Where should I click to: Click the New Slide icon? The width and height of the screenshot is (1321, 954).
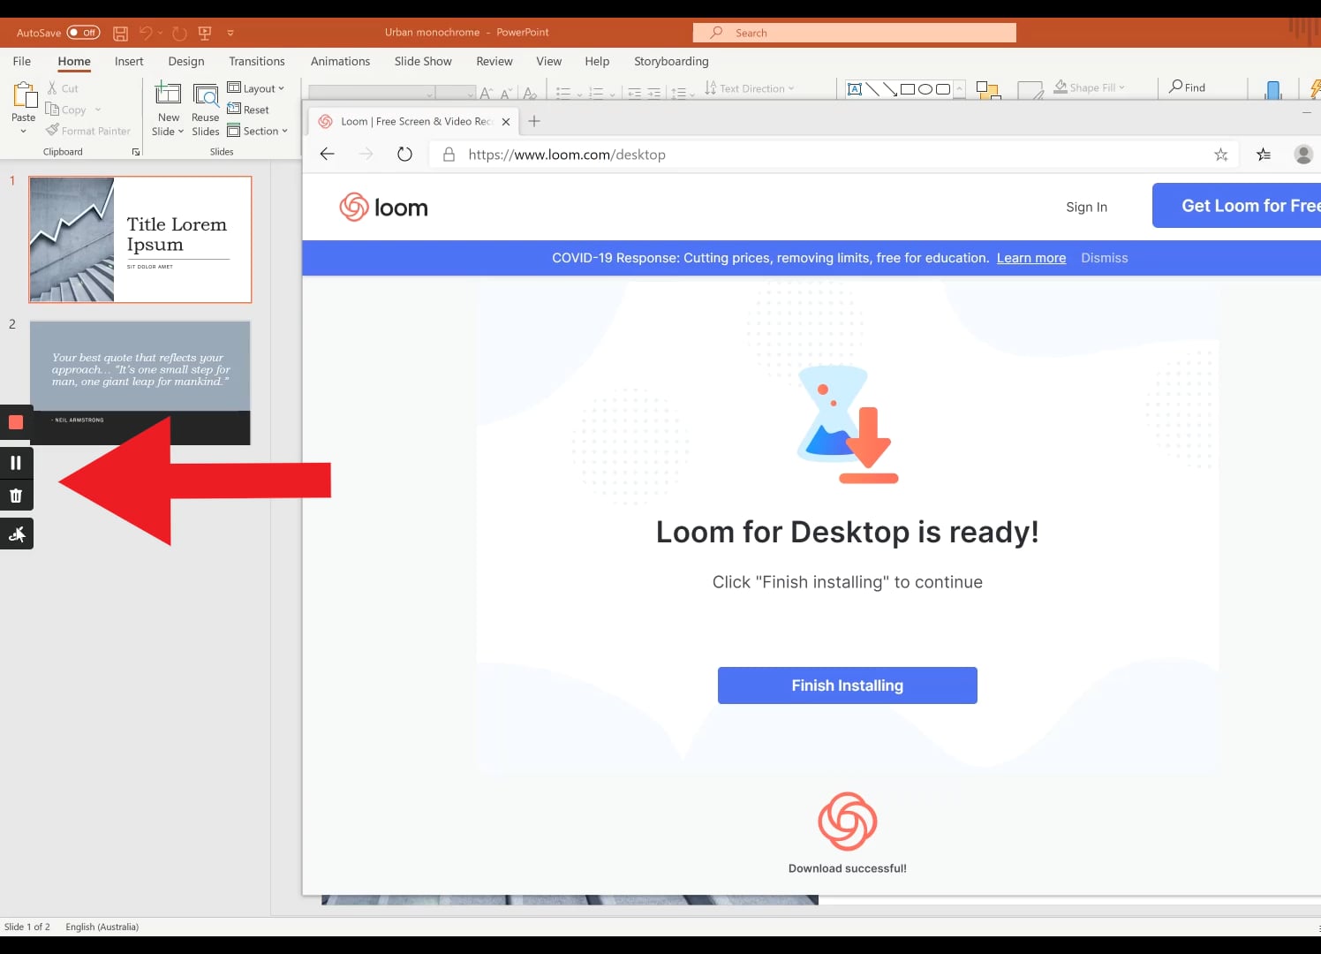coord(168,95)
